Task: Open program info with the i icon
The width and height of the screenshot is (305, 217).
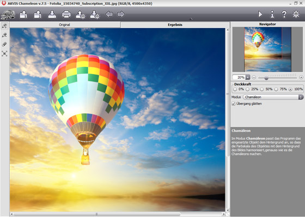Action: pos(272,14)
